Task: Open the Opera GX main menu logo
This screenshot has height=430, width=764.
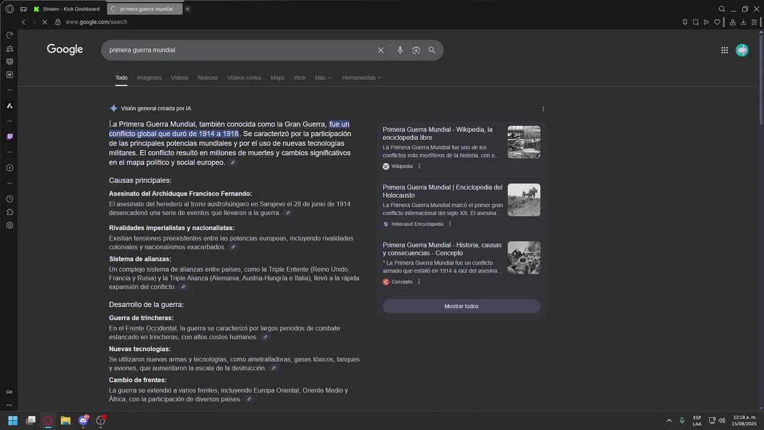Action: click(x=10, y=9)
